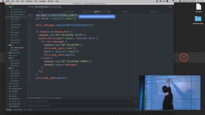205x115 pixels.
Task: Click the README.md file icon
Action: pos(10,106)
